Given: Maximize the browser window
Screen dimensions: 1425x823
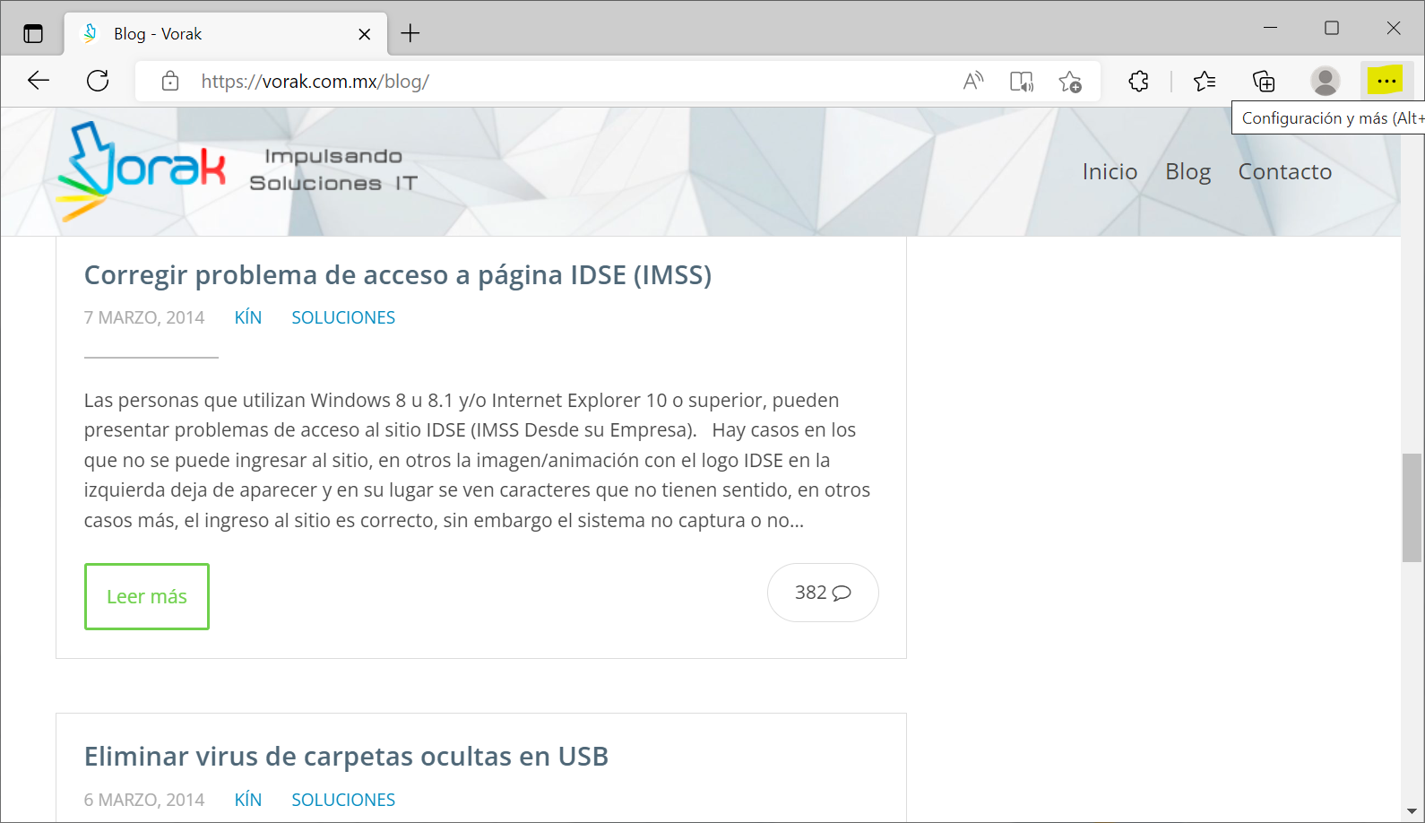Looking at the screenshot, I should point(1332,28).
